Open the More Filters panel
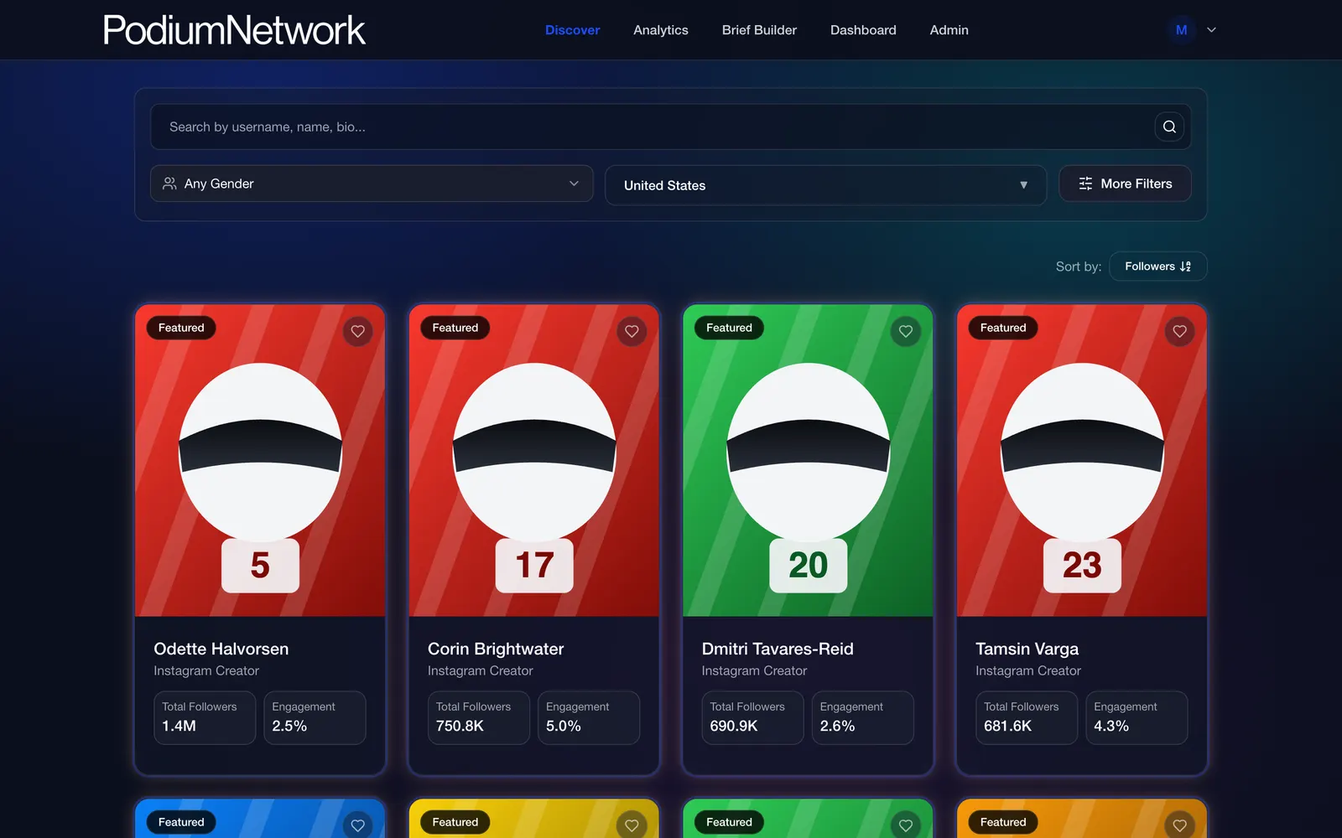 pyautogui.click(x=1125, y=184)
